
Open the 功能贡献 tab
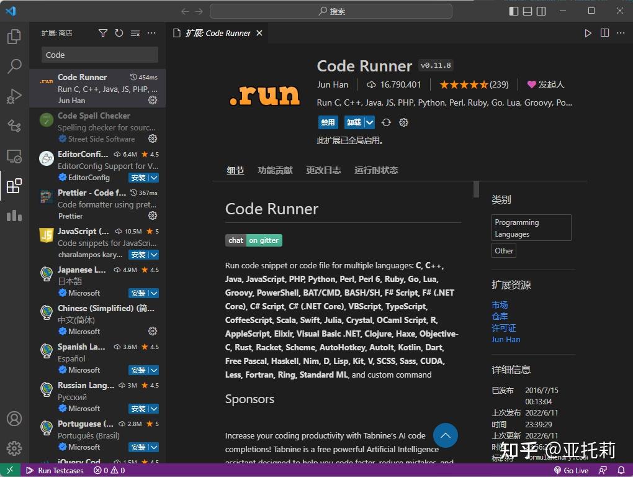[275, 170]
